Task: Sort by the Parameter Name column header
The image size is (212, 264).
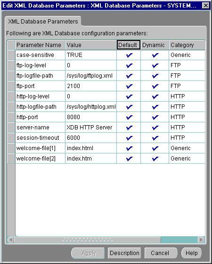Action: (x=40, y=45)
